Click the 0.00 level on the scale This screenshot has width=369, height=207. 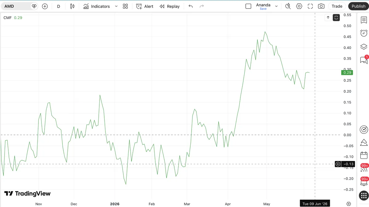tap(347, 135)
